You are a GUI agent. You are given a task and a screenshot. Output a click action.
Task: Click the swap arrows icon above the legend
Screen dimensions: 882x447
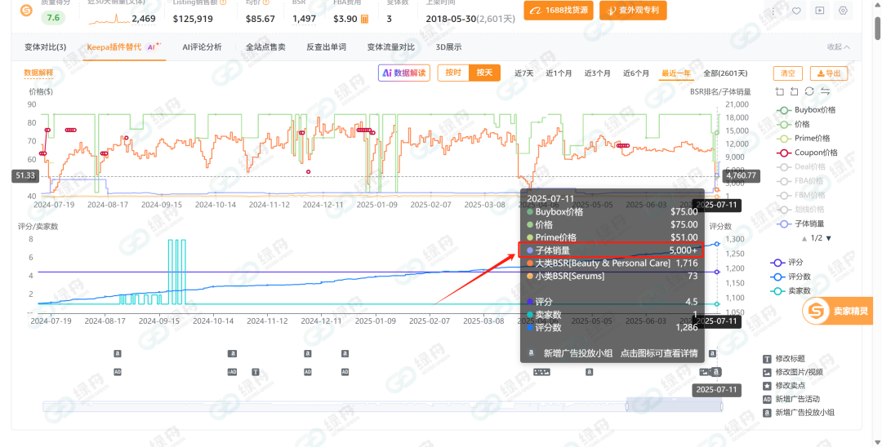[x=825, y=91]
